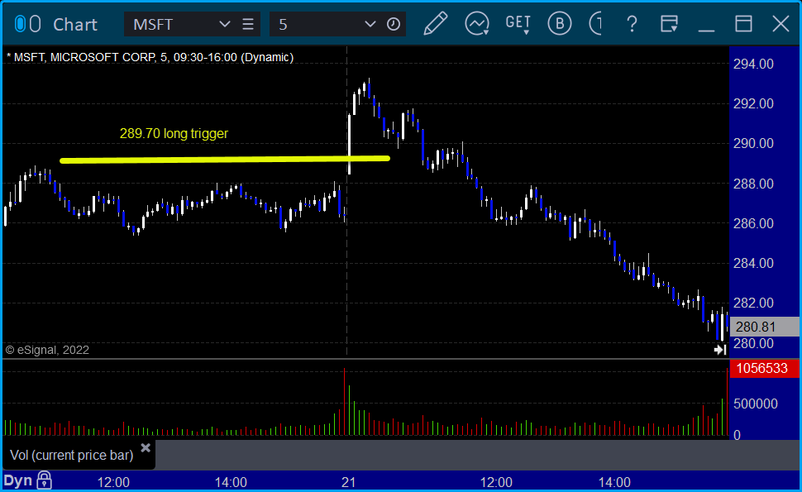Open the MSFT symbol dropdown
The image size is (802, 492).
pyautogui.click(x=225, y=24)
